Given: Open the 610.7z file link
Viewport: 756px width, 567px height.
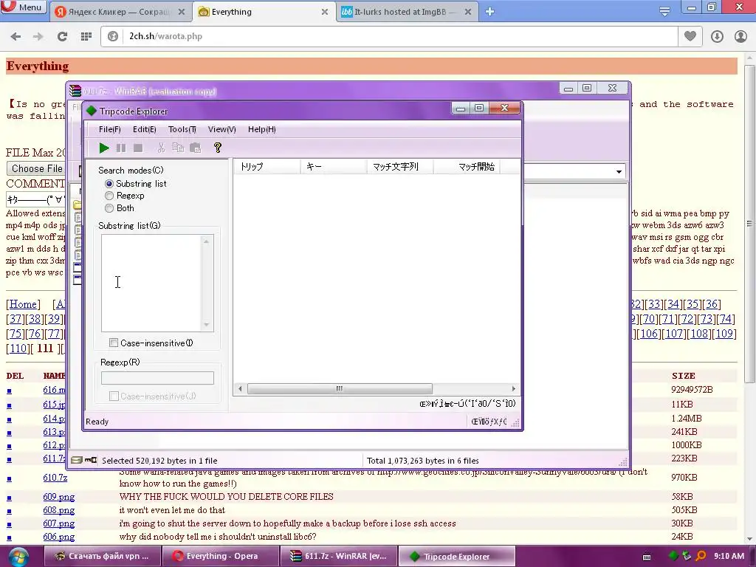Looking at the screenshot, I should [x=55, y=478].
